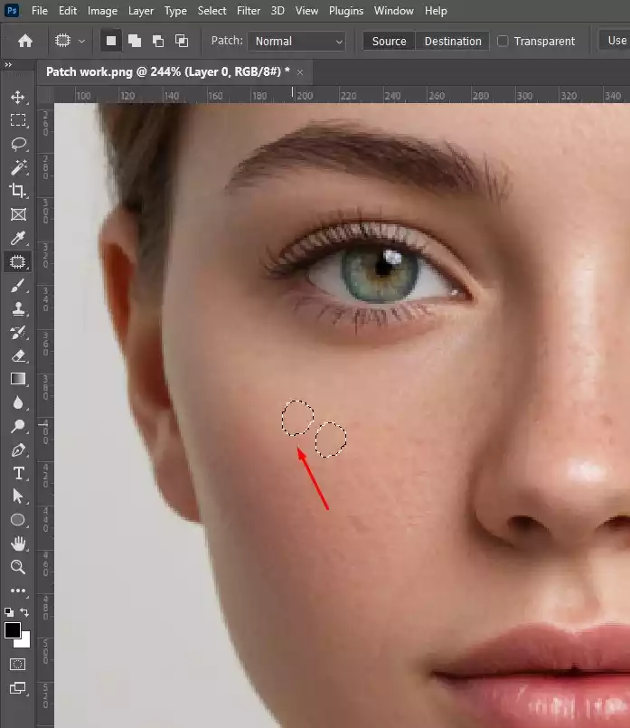Select the Zoom tool
This screenshot has width=630, height=728.
tap(18, 567)
